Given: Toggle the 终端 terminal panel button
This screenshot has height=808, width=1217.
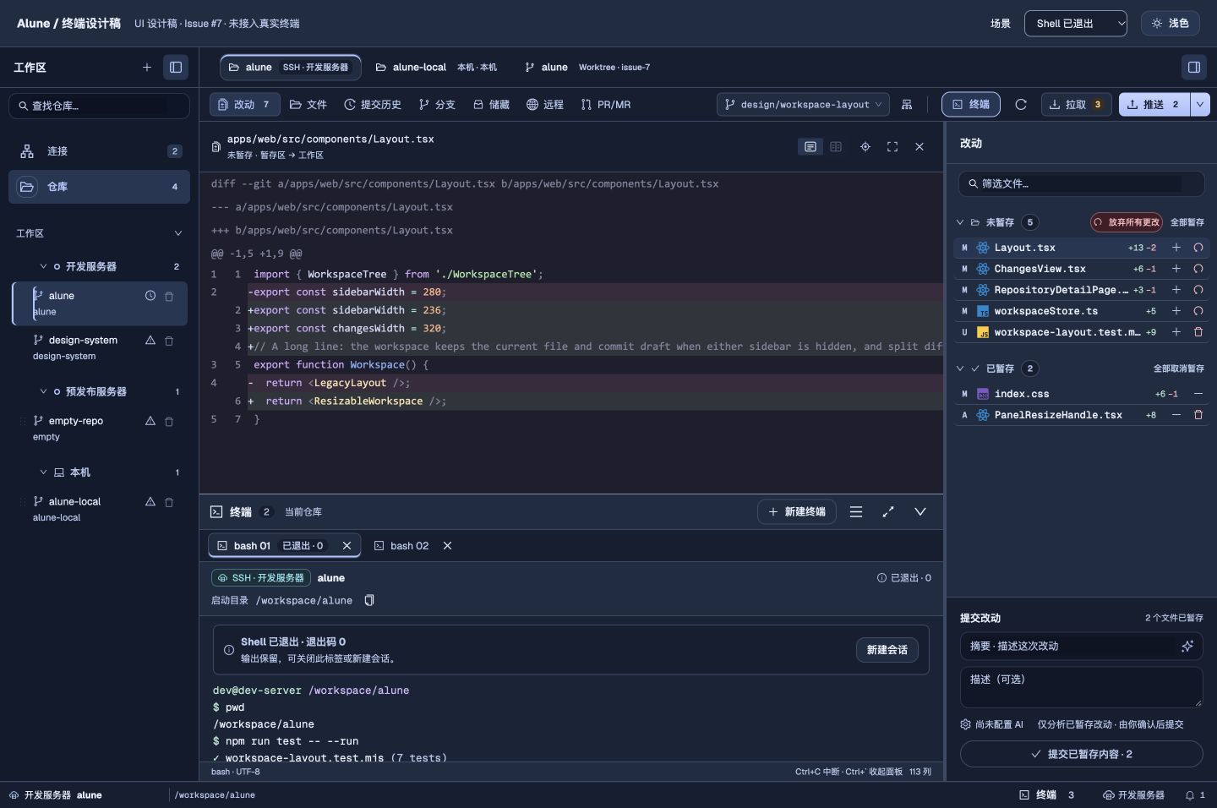Looking at the screenshot, I should pyautogui.click(x=971, y=104).
